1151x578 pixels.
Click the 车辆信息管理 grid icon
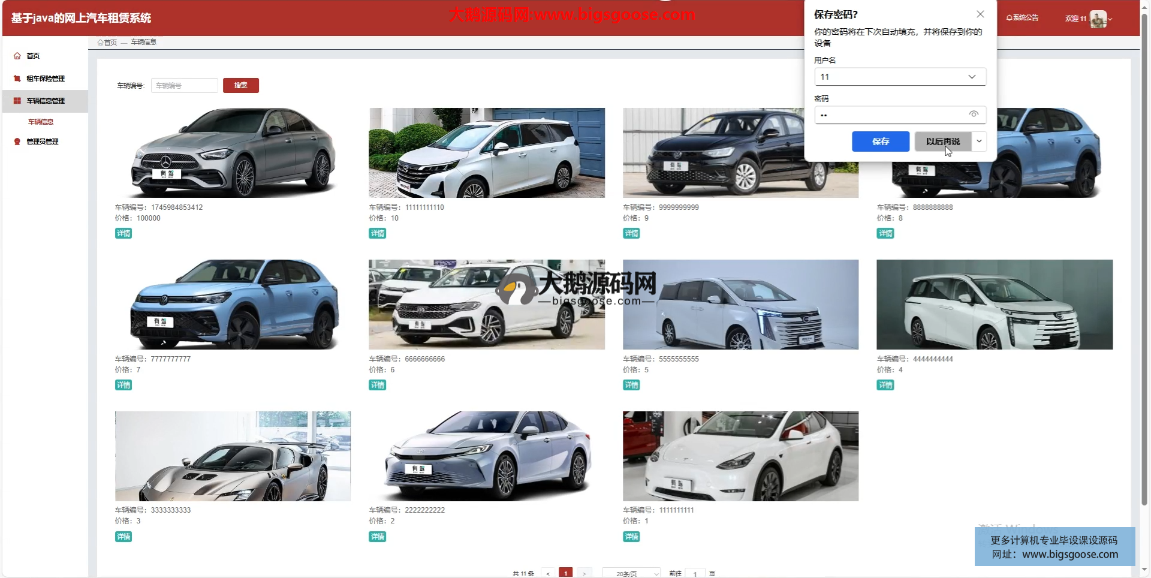click(17, 101)
